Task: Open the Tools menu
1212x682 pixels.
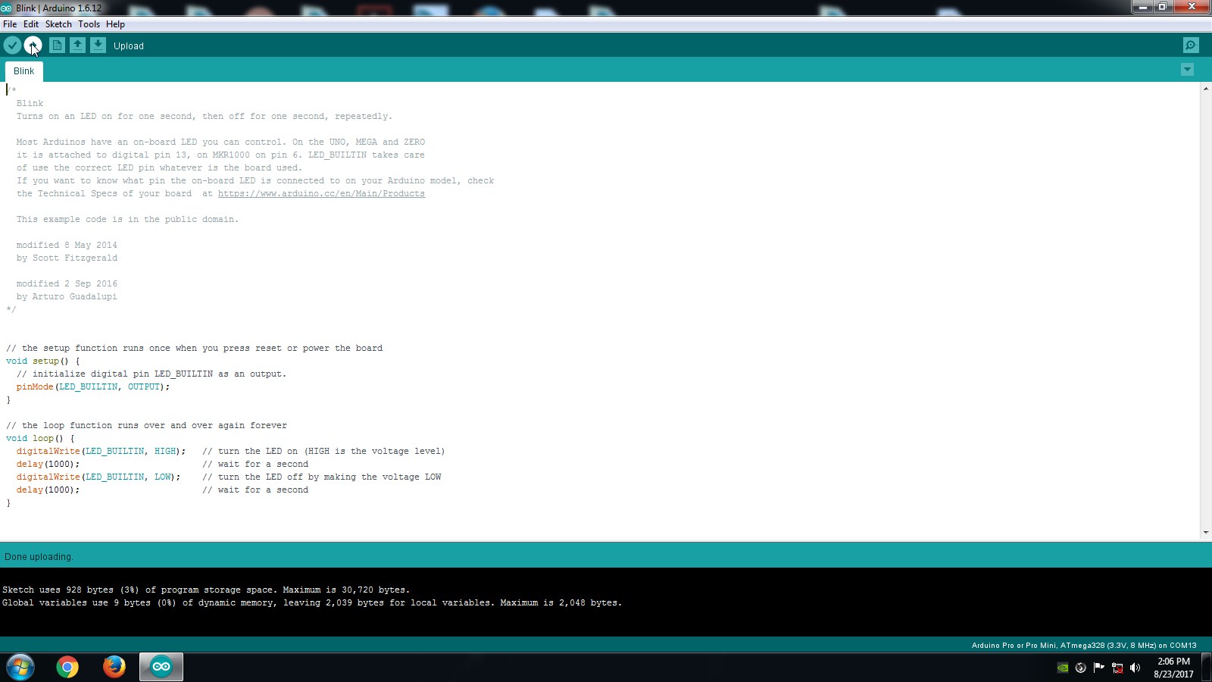Action: pyautogui.click(x=89, y=24)
